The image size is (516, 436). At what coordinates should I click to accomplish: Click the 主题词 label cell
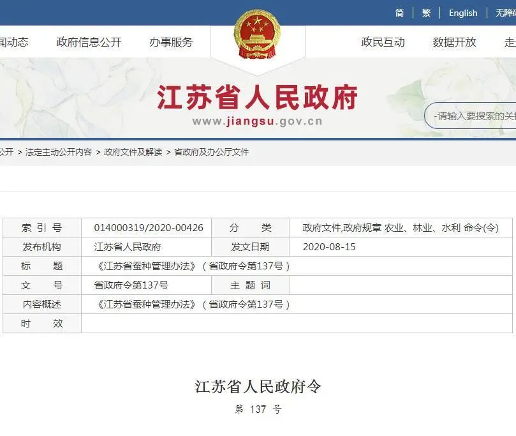click(x=251, y=285)
